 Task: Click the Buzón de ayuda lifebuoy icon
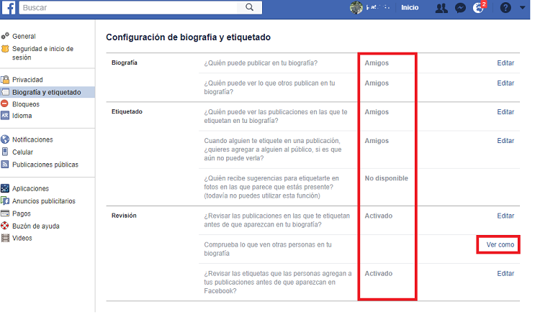click(x=5, y=226)
